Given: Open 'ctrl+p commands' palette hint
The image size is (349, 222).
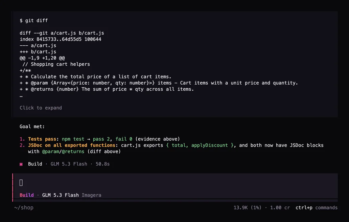Looking at the screenshot, I should 317,207.
